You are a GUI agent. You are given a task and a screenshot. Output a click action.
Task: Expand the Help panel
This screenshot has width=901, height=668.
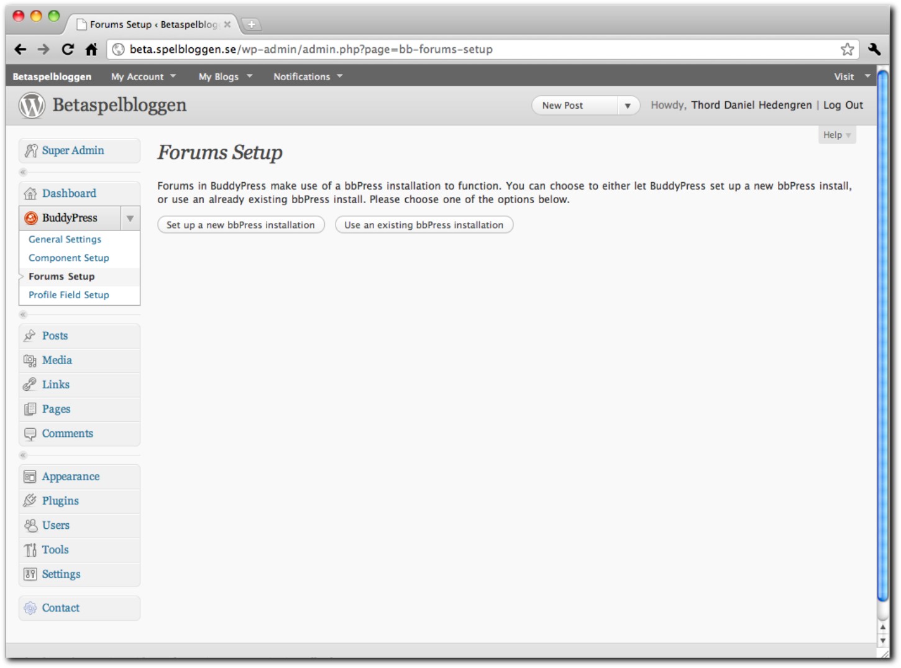pyautogui.click(x=837, y=135)
